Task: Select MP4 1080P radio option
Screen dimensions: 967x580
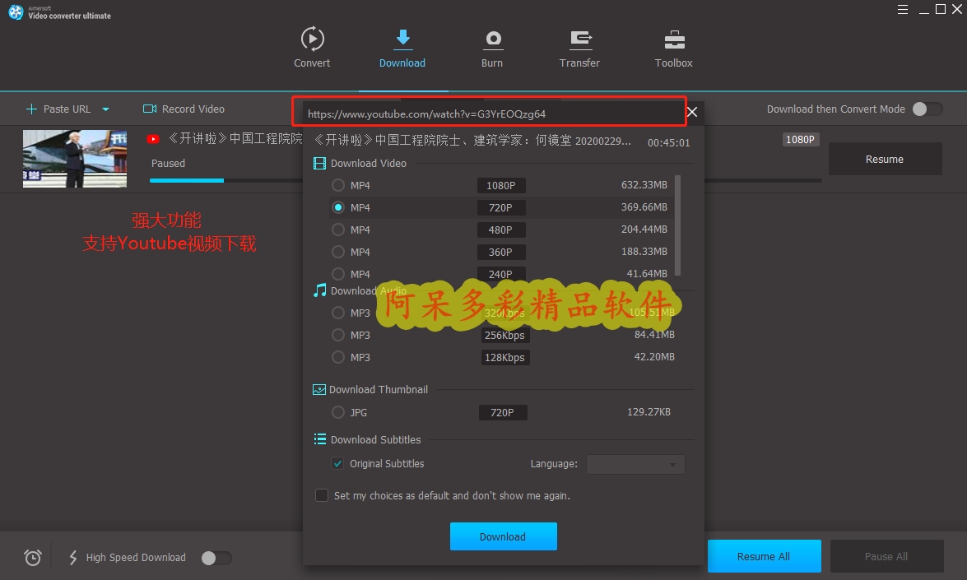Action: coord(338,185)
